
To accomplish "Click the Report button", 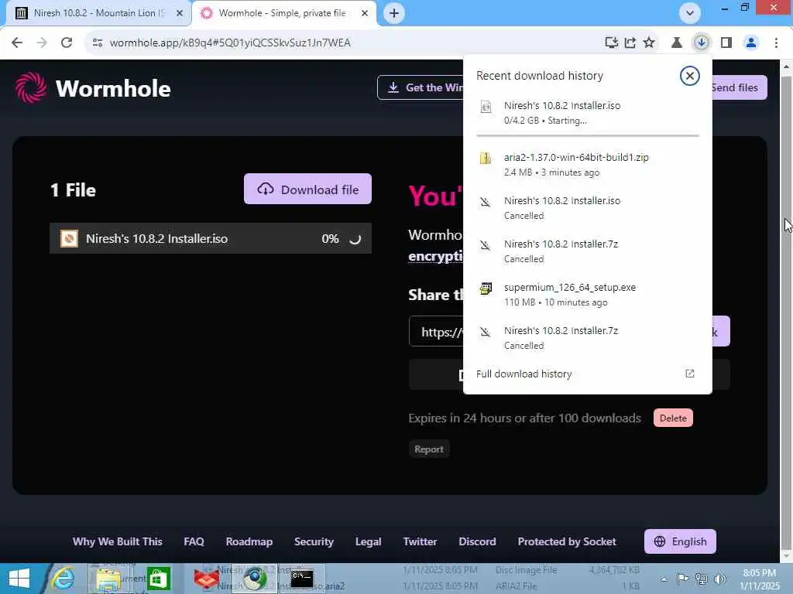I will tap(429, 449).
